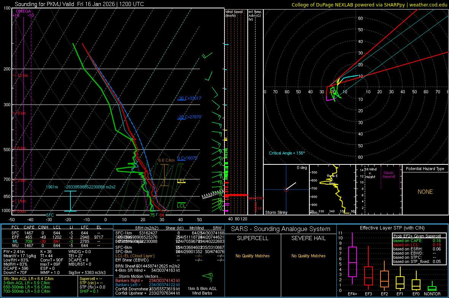The width and height of the screenshot is (449, 298).
Task: Click the magenta OMEGA label
Action: [24, 11]
